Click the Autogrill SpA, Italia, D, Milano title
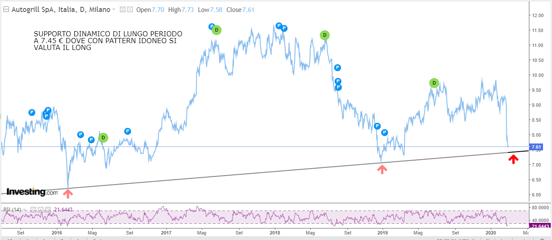 click(x=61, y=9)
